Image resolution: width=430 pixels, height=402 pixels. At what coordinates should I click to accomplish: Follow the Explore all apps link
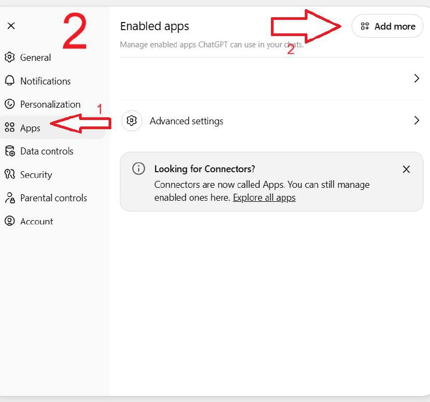pyautogui.click(x=264, y=198)
